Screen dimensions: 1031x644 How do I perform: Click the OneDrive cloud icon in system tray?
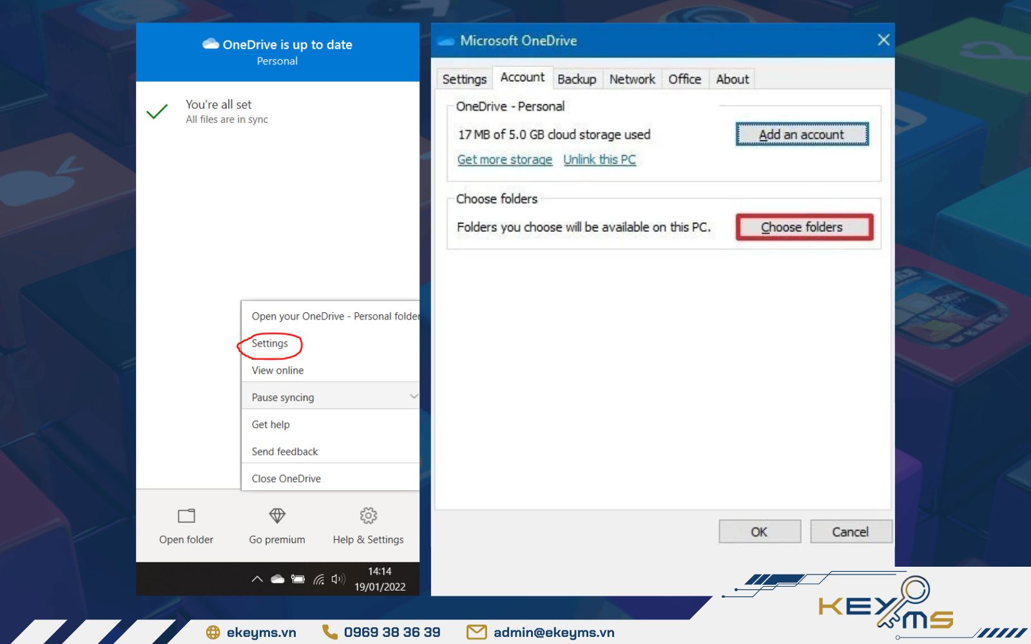276,578
